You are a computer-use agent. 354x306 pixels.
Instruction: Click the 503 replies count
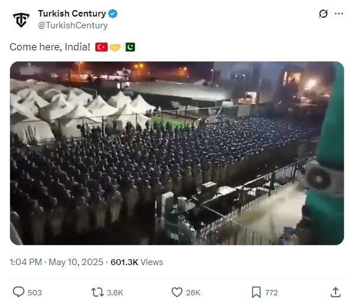pos(34,293)
